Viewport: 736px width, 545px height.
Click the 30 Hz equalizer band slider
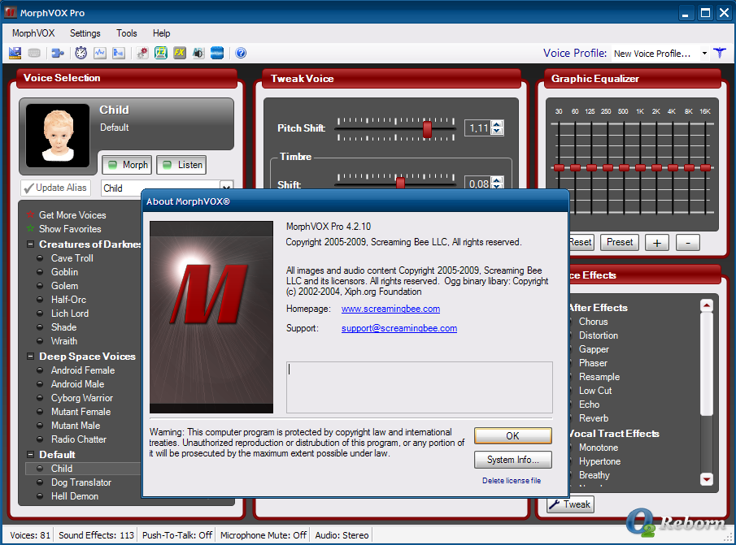(x=559, y=167)
